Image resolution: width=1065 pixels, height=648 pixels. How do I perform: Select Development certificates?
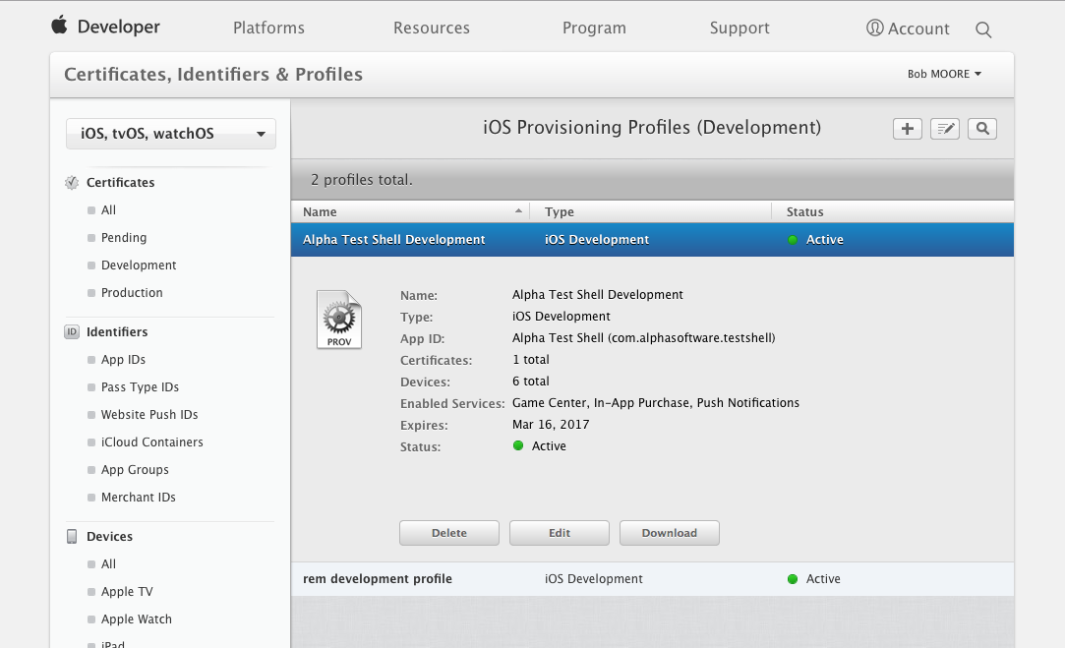tap(139, 265)
